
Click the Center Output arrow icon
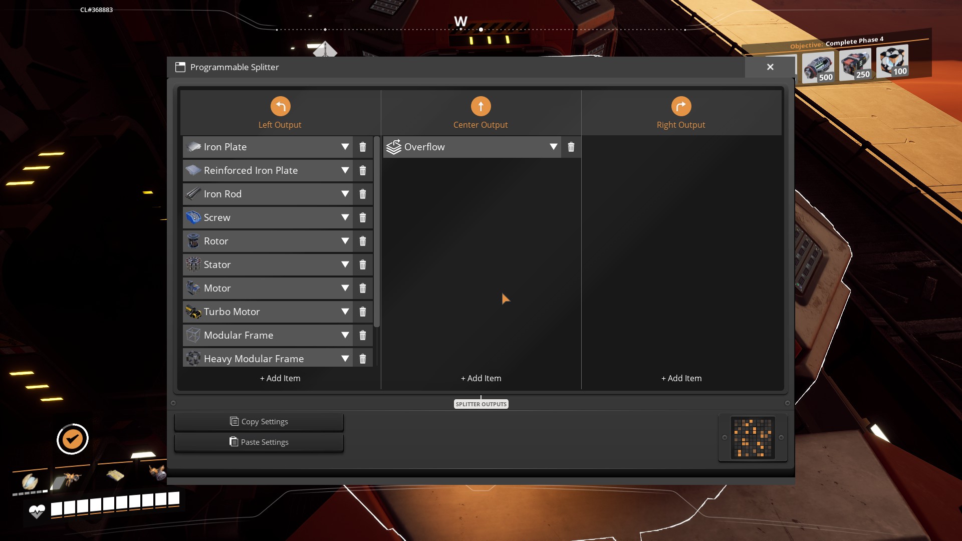[480, 106]
